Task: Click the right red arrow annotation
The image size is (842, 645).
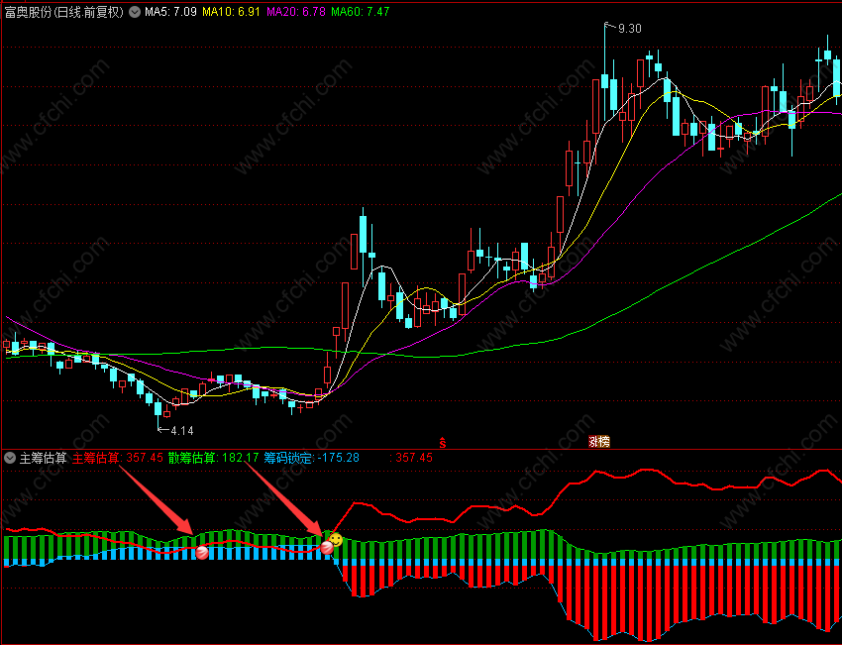Action: point(285,499)
